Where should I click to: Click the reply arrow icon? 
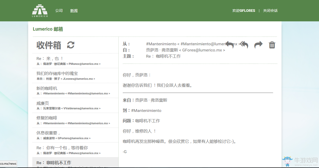230,45
